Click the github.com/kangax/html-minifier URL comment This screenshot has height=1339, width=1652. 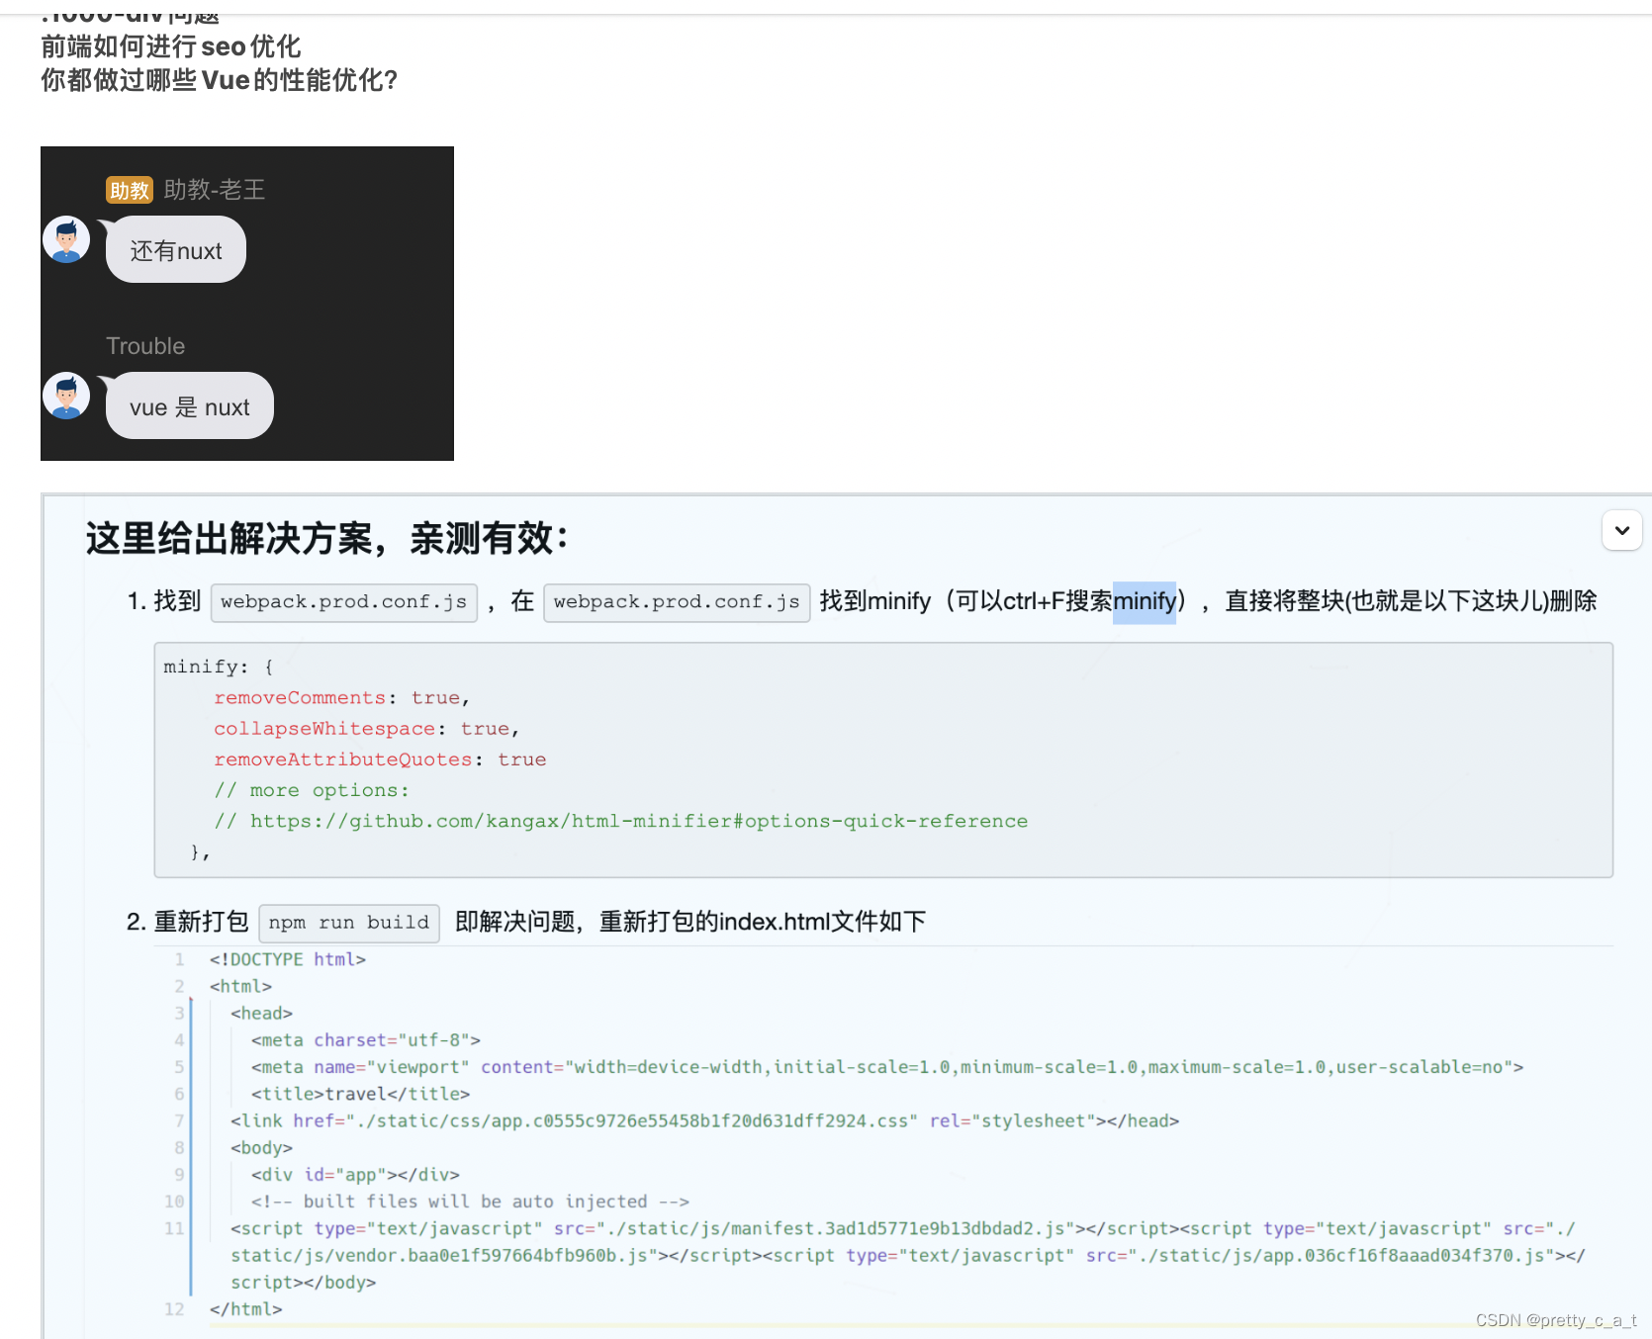[x=621, y=821]
